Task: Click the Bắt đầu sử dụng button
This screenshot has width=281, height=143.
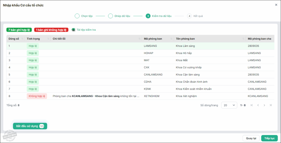Action: (30, 126)
